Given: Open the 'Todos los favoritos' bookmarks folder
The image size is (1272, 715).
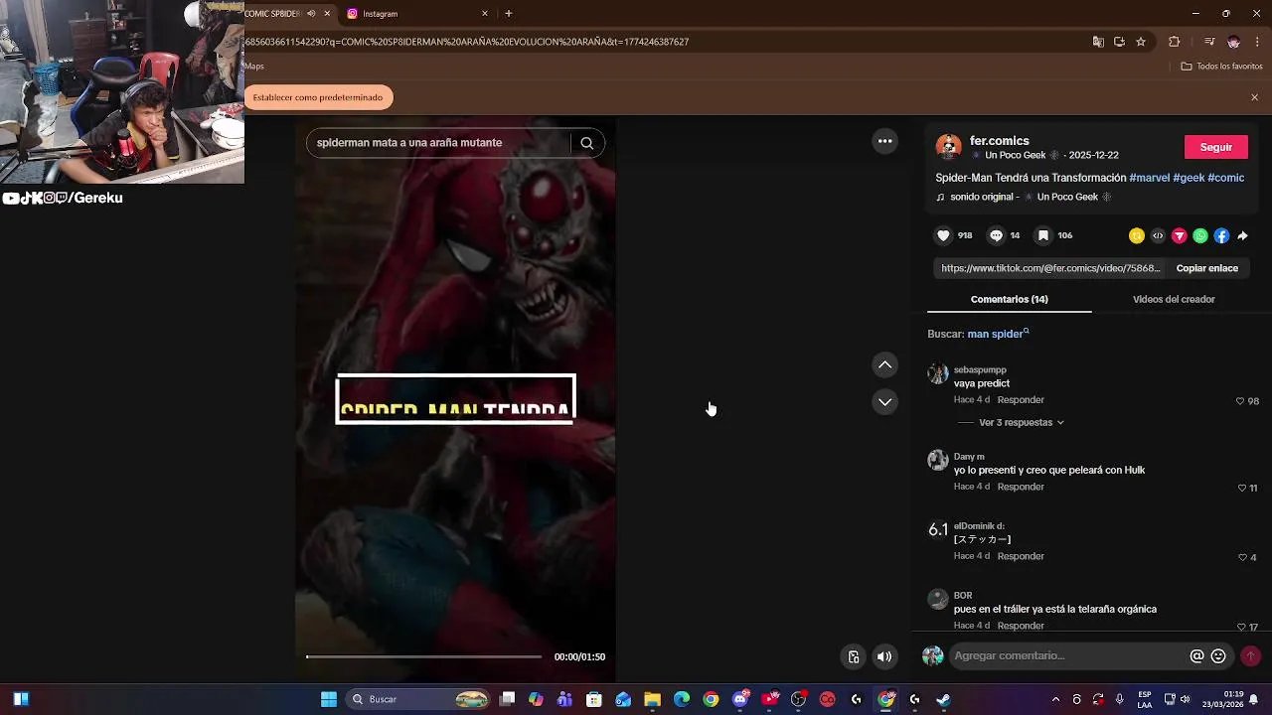Looking at the screenshot, I should [1221, 67].
